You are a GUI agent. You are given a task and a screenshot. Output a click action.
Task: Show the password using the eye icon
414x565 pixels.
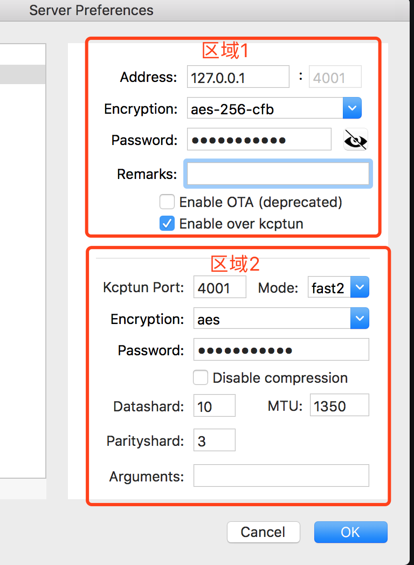click(355, 140)
